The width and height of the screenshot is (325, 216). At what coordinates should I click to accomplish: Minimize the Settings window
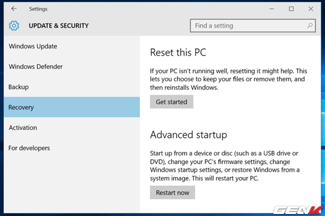point(272,9)
